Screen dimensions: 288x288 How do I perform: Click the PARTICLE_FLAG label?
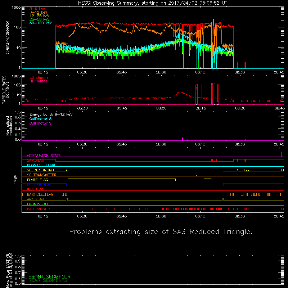(40, 194)
